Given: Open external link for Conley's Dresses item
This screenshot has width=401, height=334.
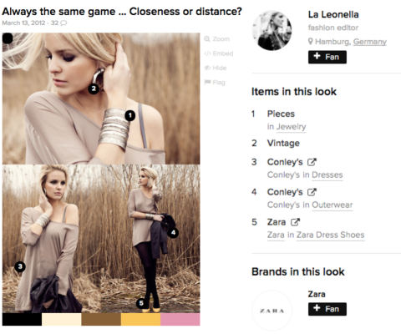Looking at the screenshot, I should pos(312,162).
